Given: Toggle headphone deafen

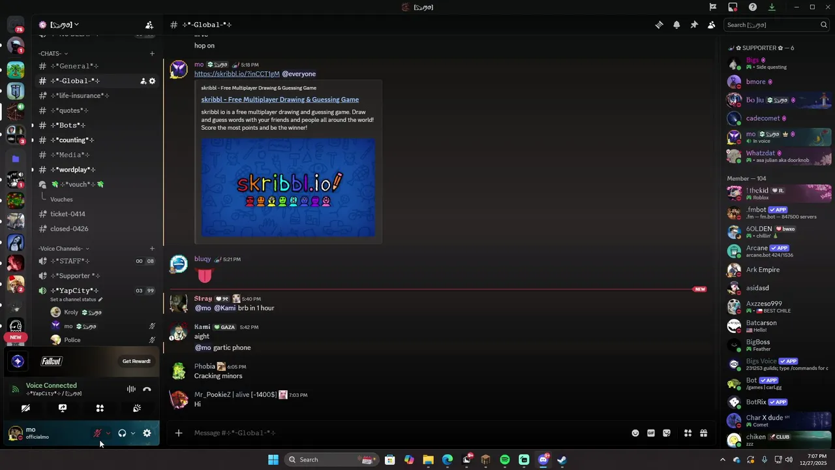Looking at the screenshot, I should point(122,433).
